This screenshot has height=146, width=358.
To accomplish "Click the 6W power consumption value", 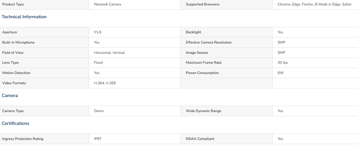I will (x=281, y=73).
